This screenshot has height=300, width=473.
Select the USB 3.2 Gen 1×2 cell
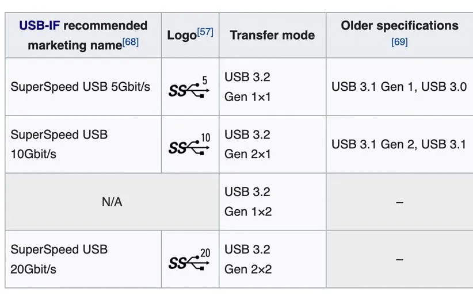[247, 202]
